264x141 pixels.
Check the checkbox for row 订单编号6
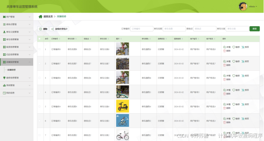[40, 78]
